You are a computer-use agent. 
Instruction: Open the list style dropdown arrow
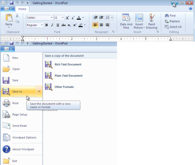pyautogui.click(x=112, y=17)
